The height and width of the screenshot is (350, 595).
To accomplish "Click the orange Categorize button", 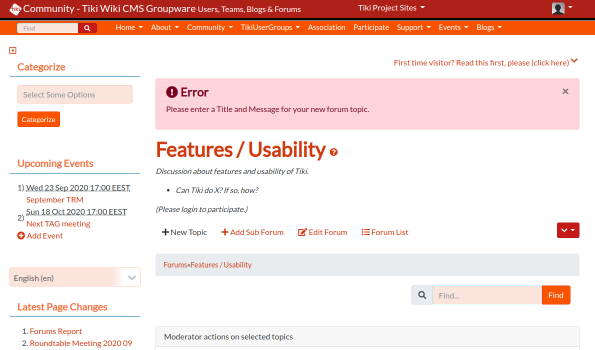I will 38,119.
